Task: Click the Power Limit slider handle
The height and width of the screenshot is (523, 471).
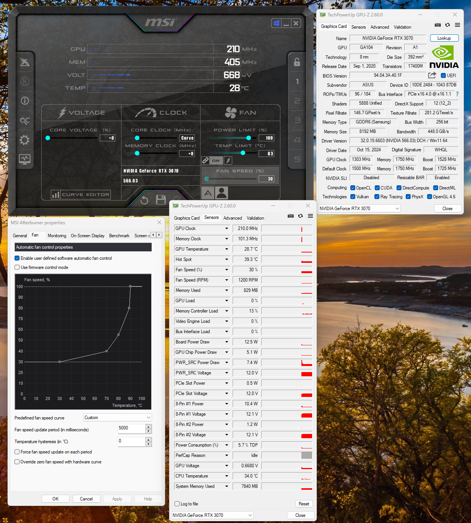Action: (x=249, y=138)
